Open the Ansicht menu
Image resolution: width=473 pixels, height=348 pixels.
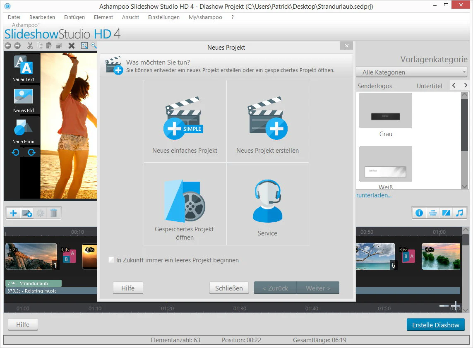coord(130,17)
